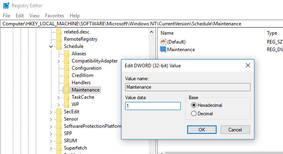Viewport: 283px width, 154px height.
Task: Expand the SRUM key
Action: coord(51,141)
